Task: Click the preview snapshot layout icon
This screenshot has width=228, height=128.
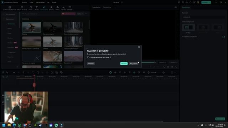Action: (x=176, y=7)
